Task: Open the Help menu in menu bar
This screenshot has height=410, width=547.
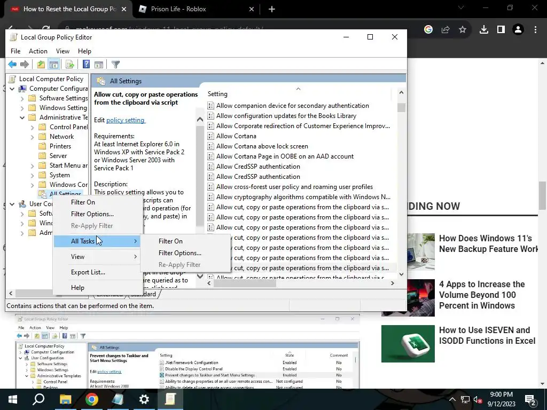Action: tap(84, 51)
